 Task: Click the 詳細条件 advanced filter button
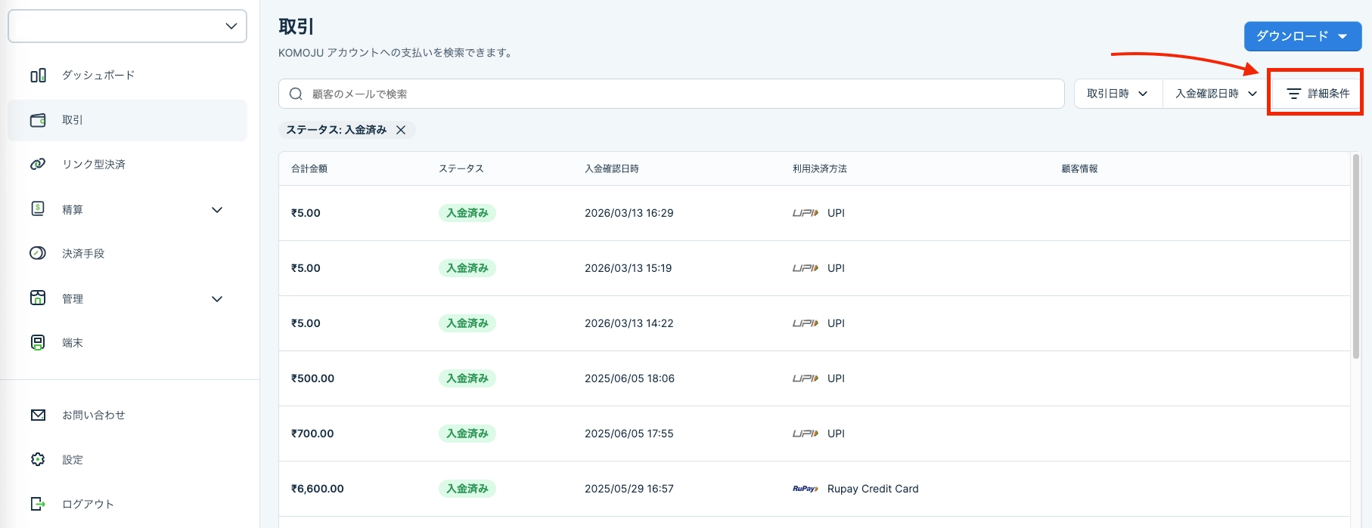click(1318, 94)
